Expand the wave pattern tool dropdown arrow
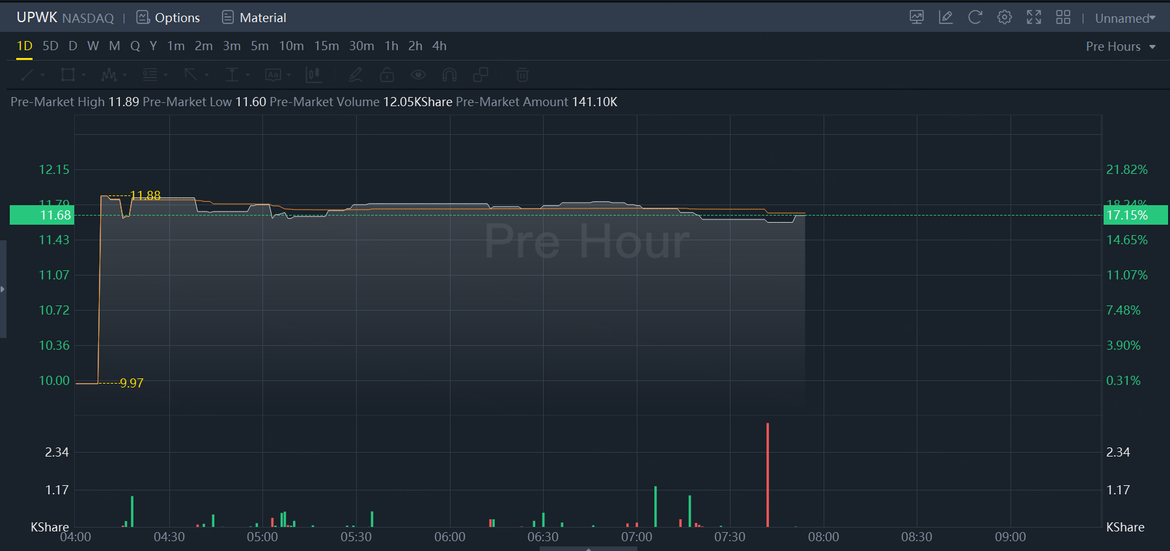The image size is (1170, 551). (124, 75)
